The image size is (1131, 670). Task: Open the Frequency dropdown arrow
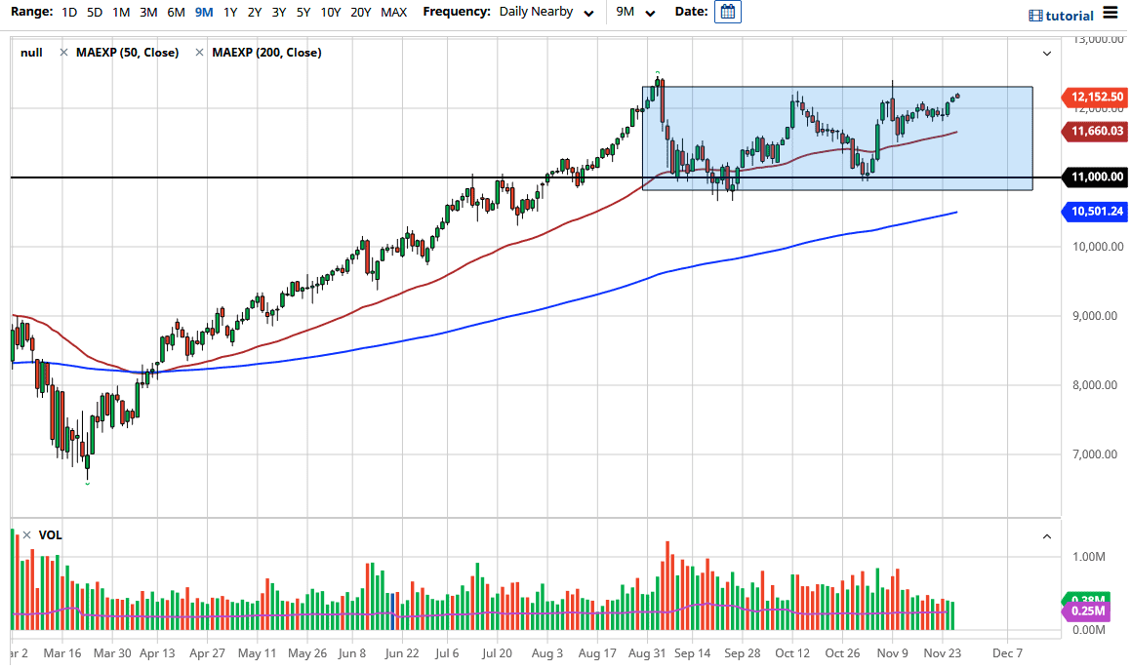coord(588,12)
